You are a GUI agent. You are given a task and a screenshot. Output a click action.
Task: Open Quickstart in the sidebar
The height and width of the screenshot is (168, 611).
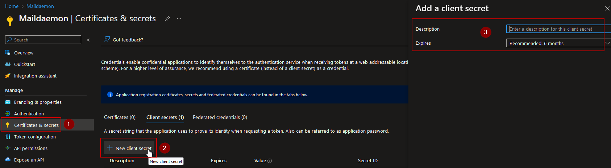click(25, 64)
